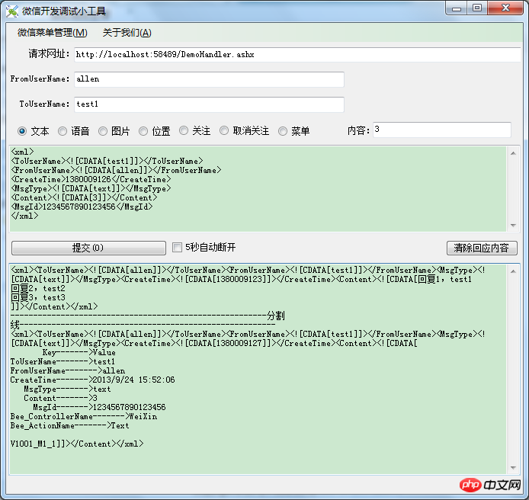Viewport: 529px width, 500px height.
Task: Click the 回复2，test2 line in response
Action: coord(38,288)
